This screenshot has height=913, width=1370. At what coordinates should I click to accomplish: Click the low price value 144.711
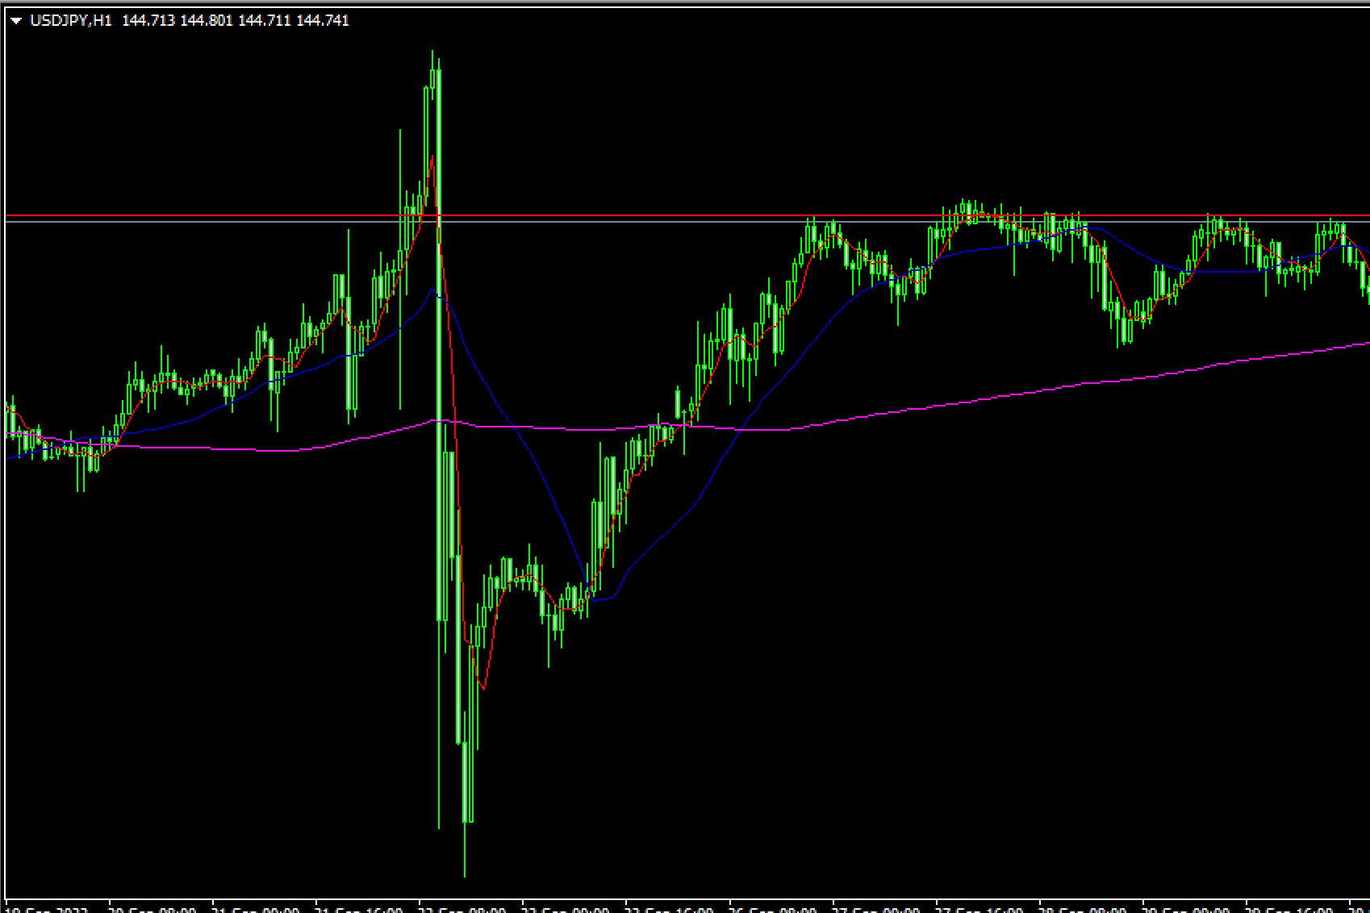(x=264, y=21)
